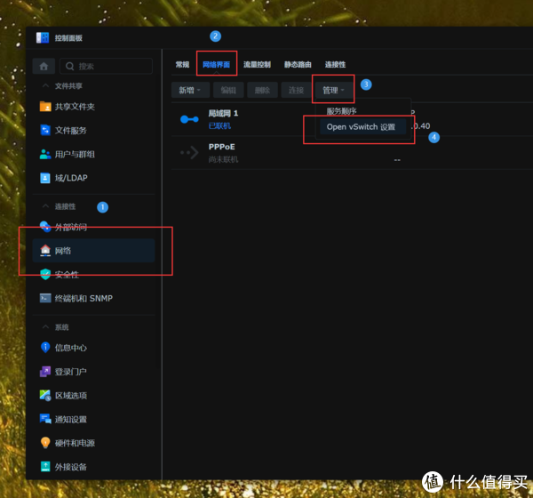Collapse the File Sharing (文件共享) section
Screen dimensions: 533x498
click(x=45, y=85)
